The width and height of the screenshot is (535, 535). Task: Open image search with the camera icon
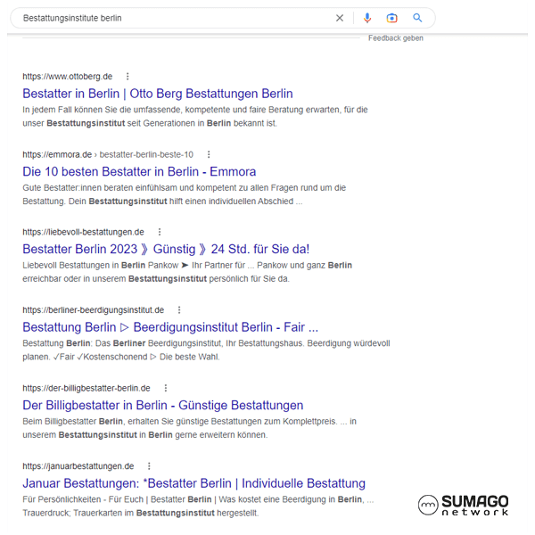[391, 18]
